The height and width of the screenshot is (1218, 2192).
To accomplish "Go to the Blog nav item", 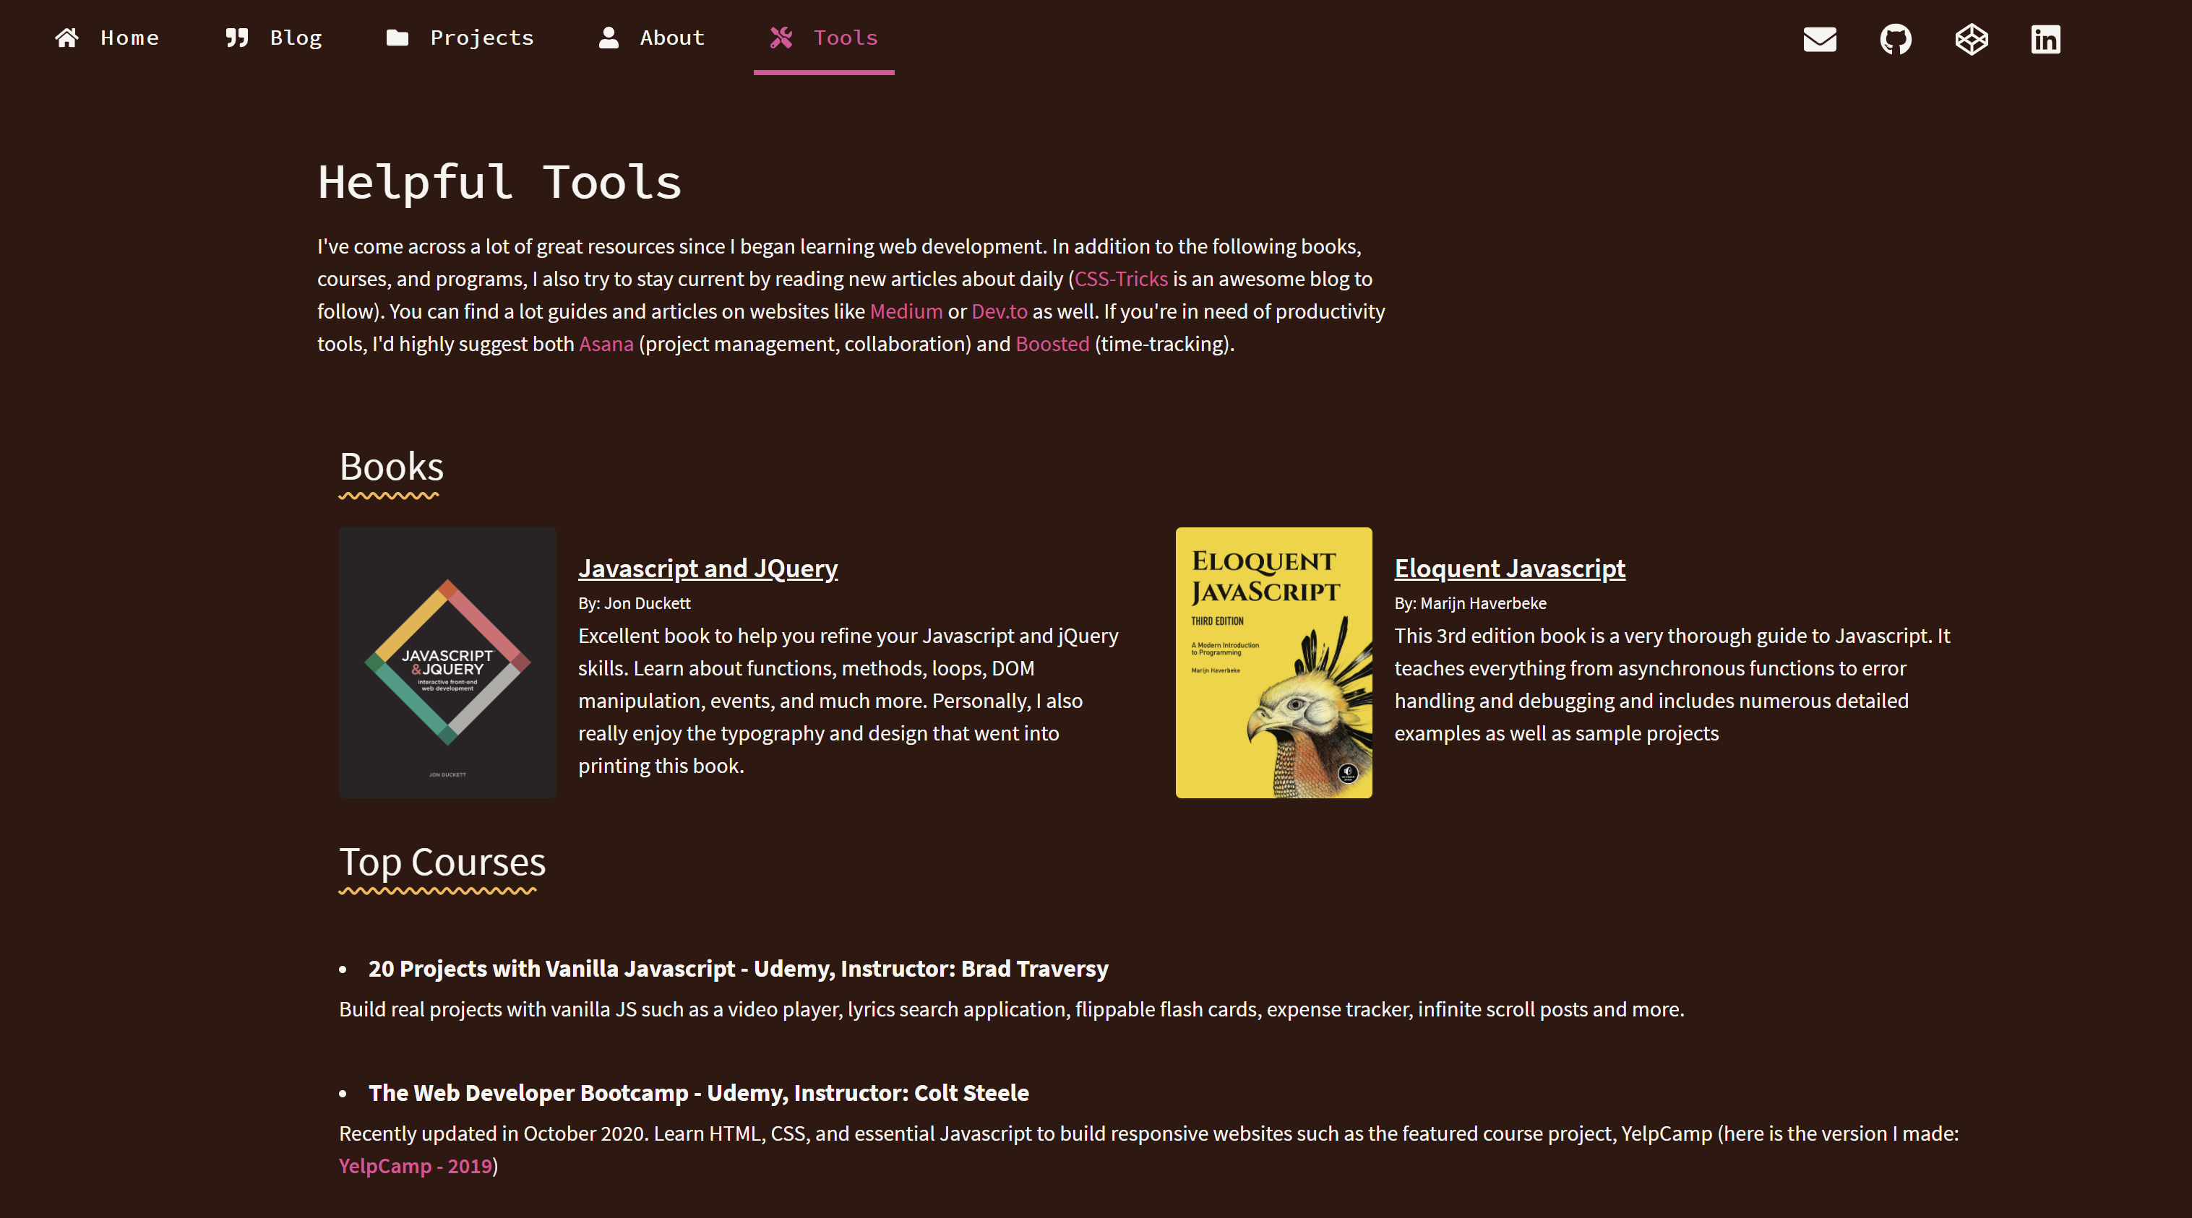I will pos(296,38).
